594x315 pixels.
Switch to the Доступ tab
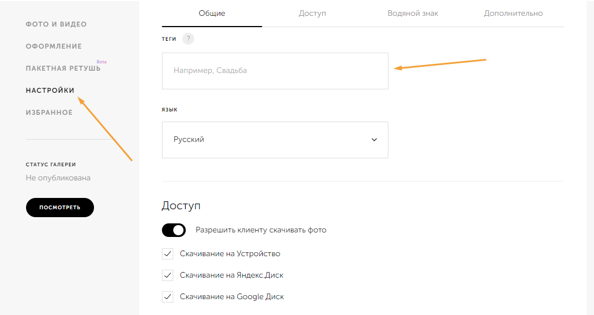pyautogui.click(x=312, y=13)
